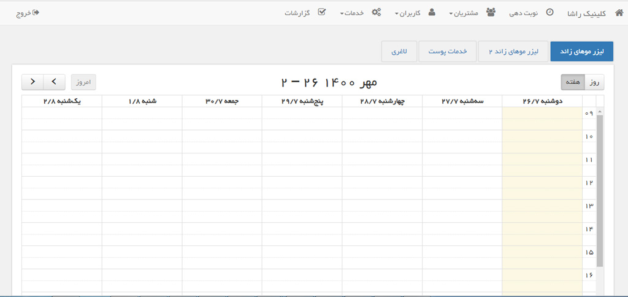
Task: Open the لیزر موهای زاند ۲ tab
Action: pyautogui.click(x=513, y=52)
